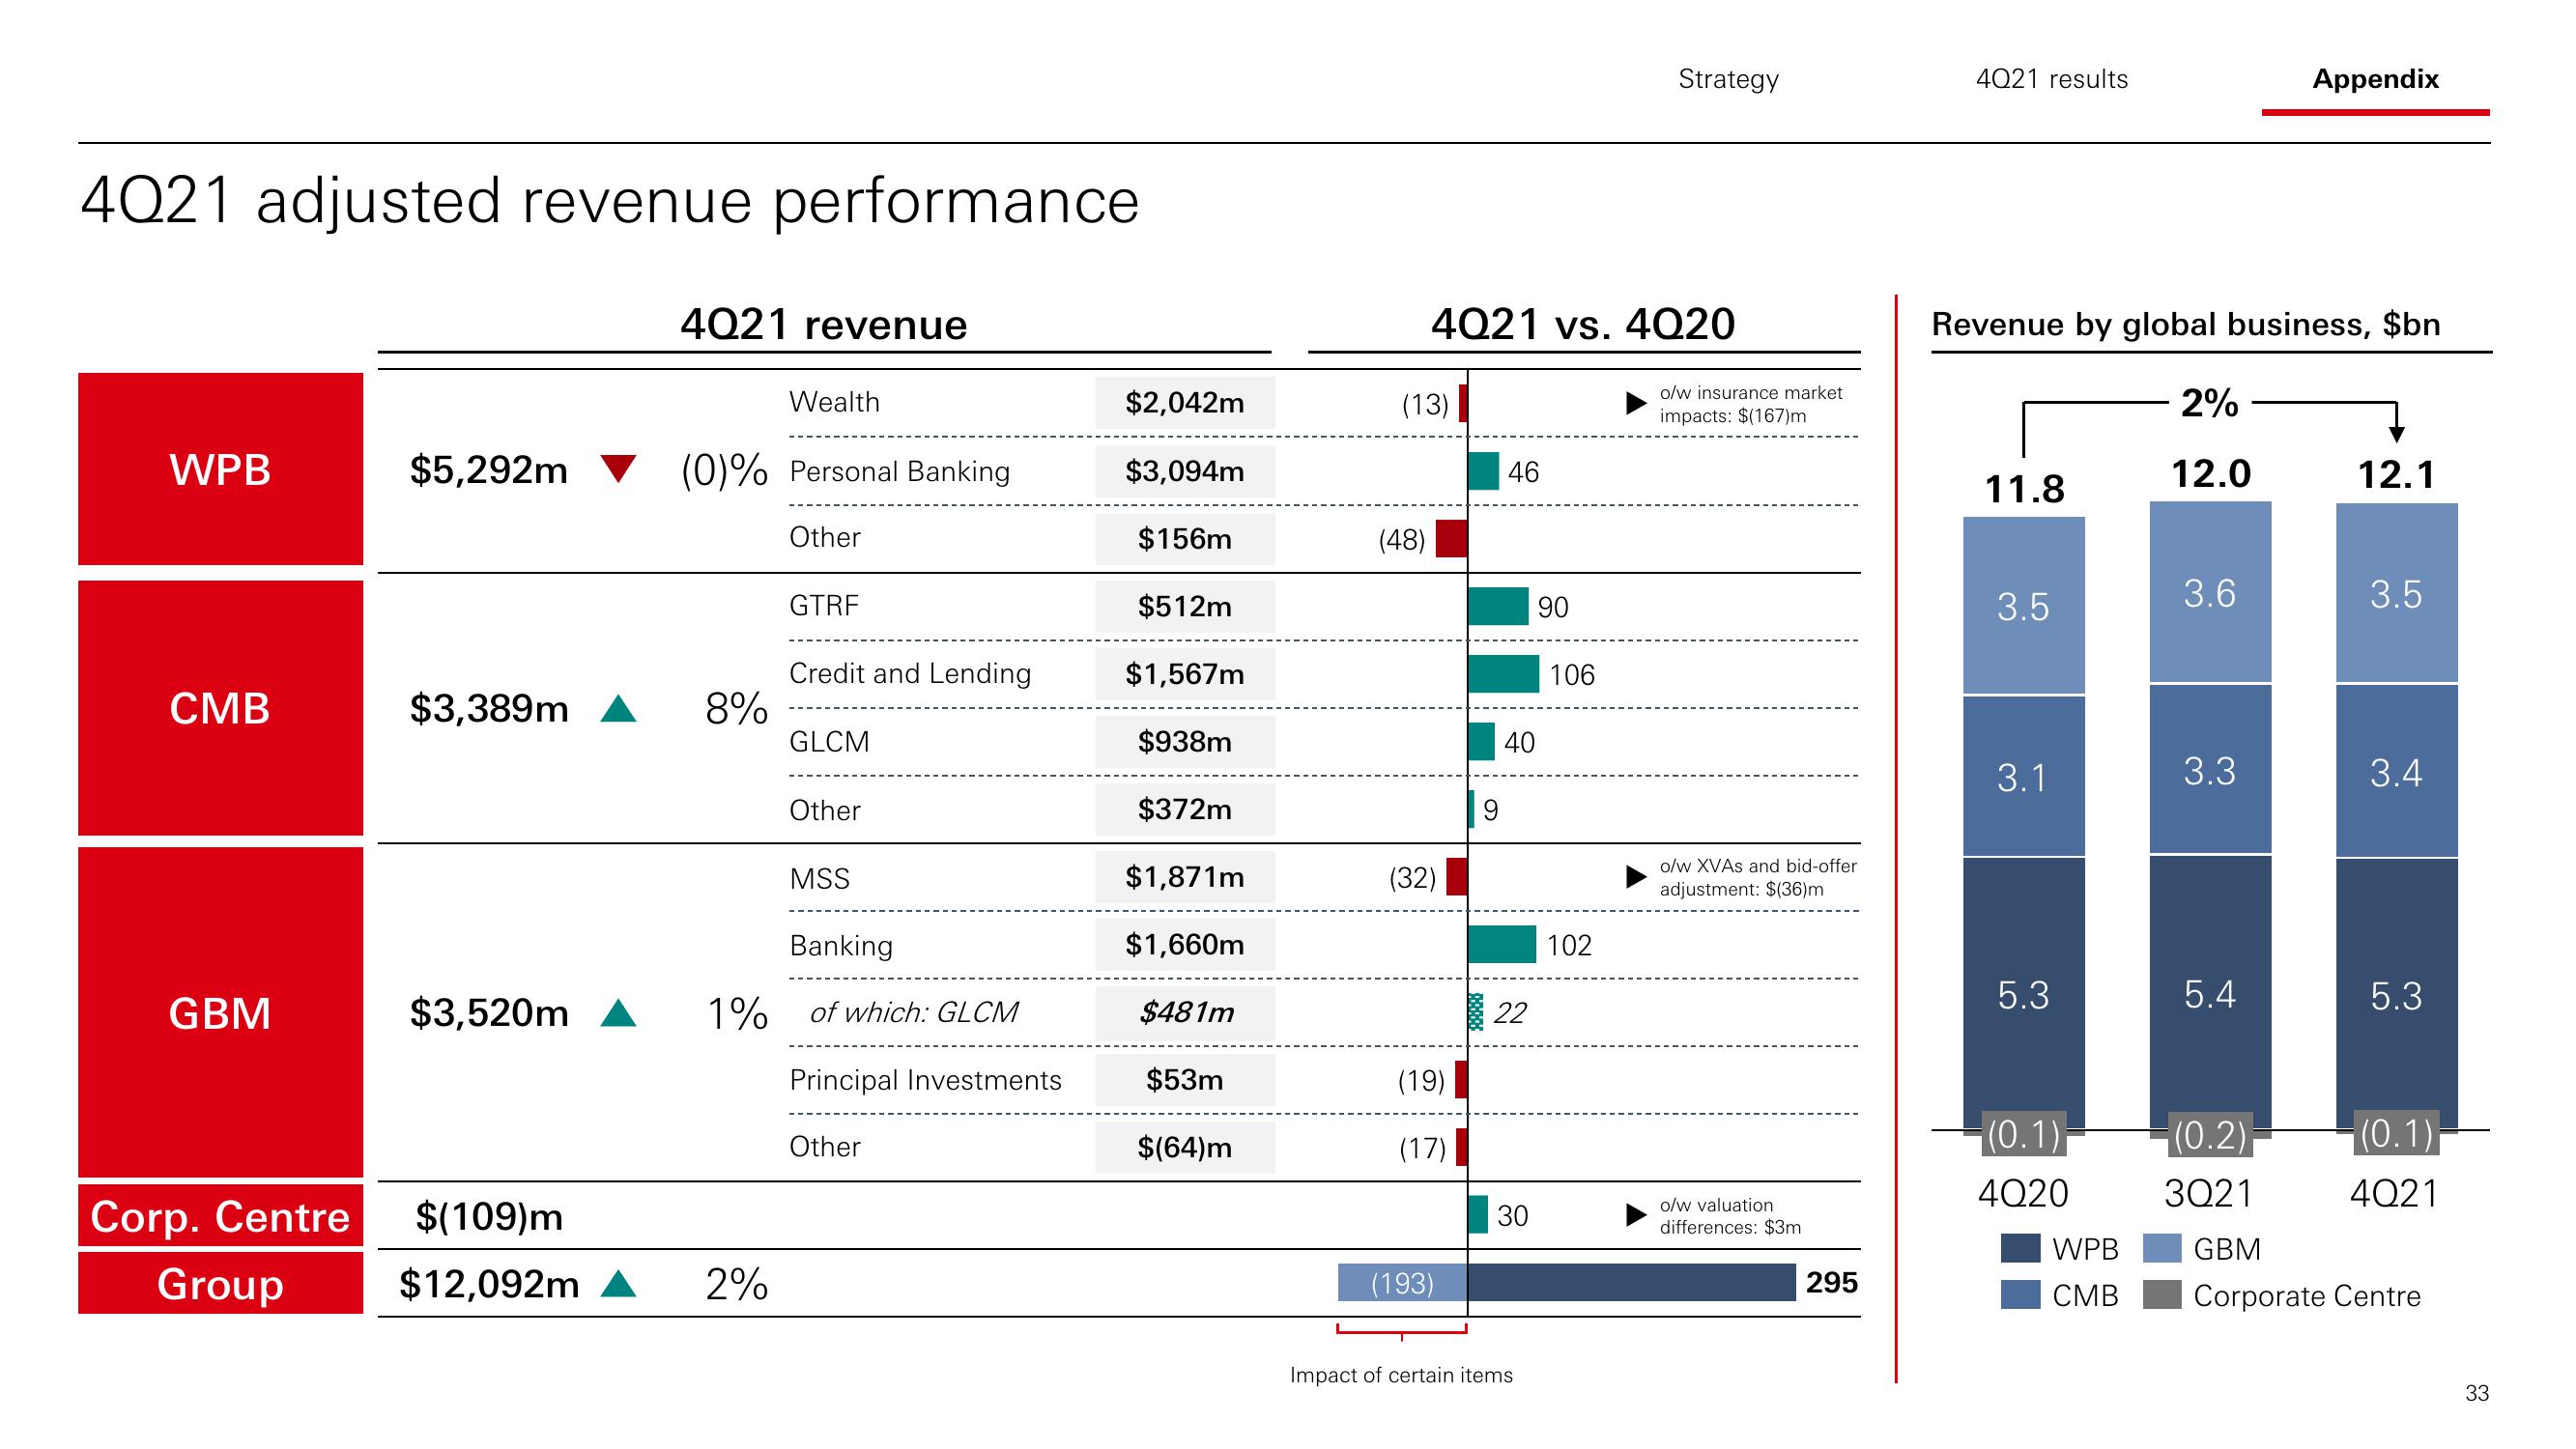Click the CMB blue legend swatch
The width and height of the screenshot is (2576, 1449).
coord(2020,1295)
